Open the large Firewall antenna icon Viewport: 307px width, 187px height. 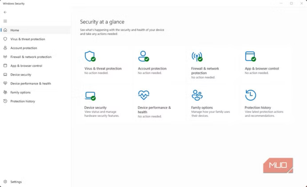(x=197, y=57)
